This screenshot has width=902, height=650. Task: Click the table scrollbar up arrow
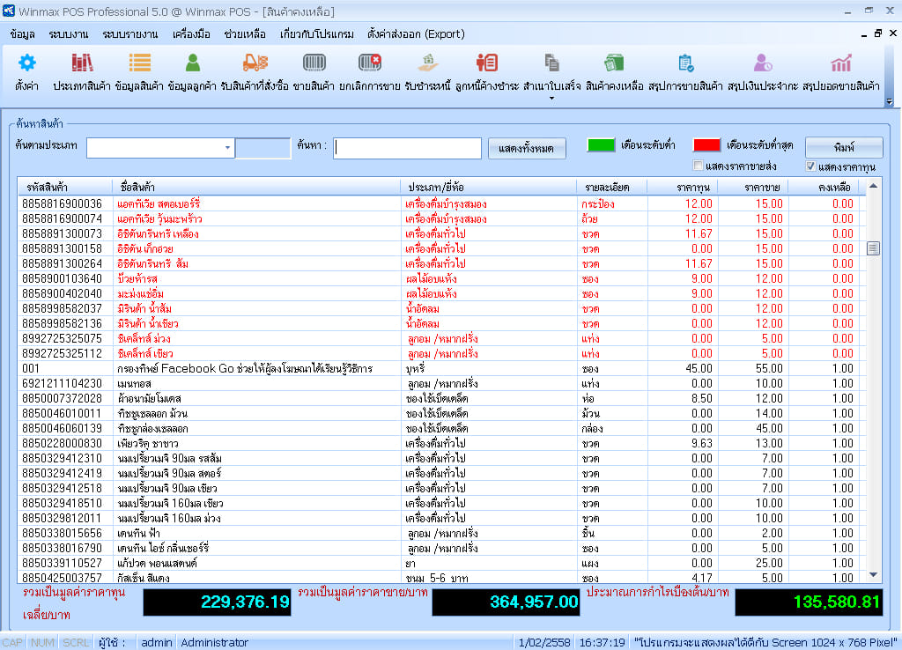(873, 187)
